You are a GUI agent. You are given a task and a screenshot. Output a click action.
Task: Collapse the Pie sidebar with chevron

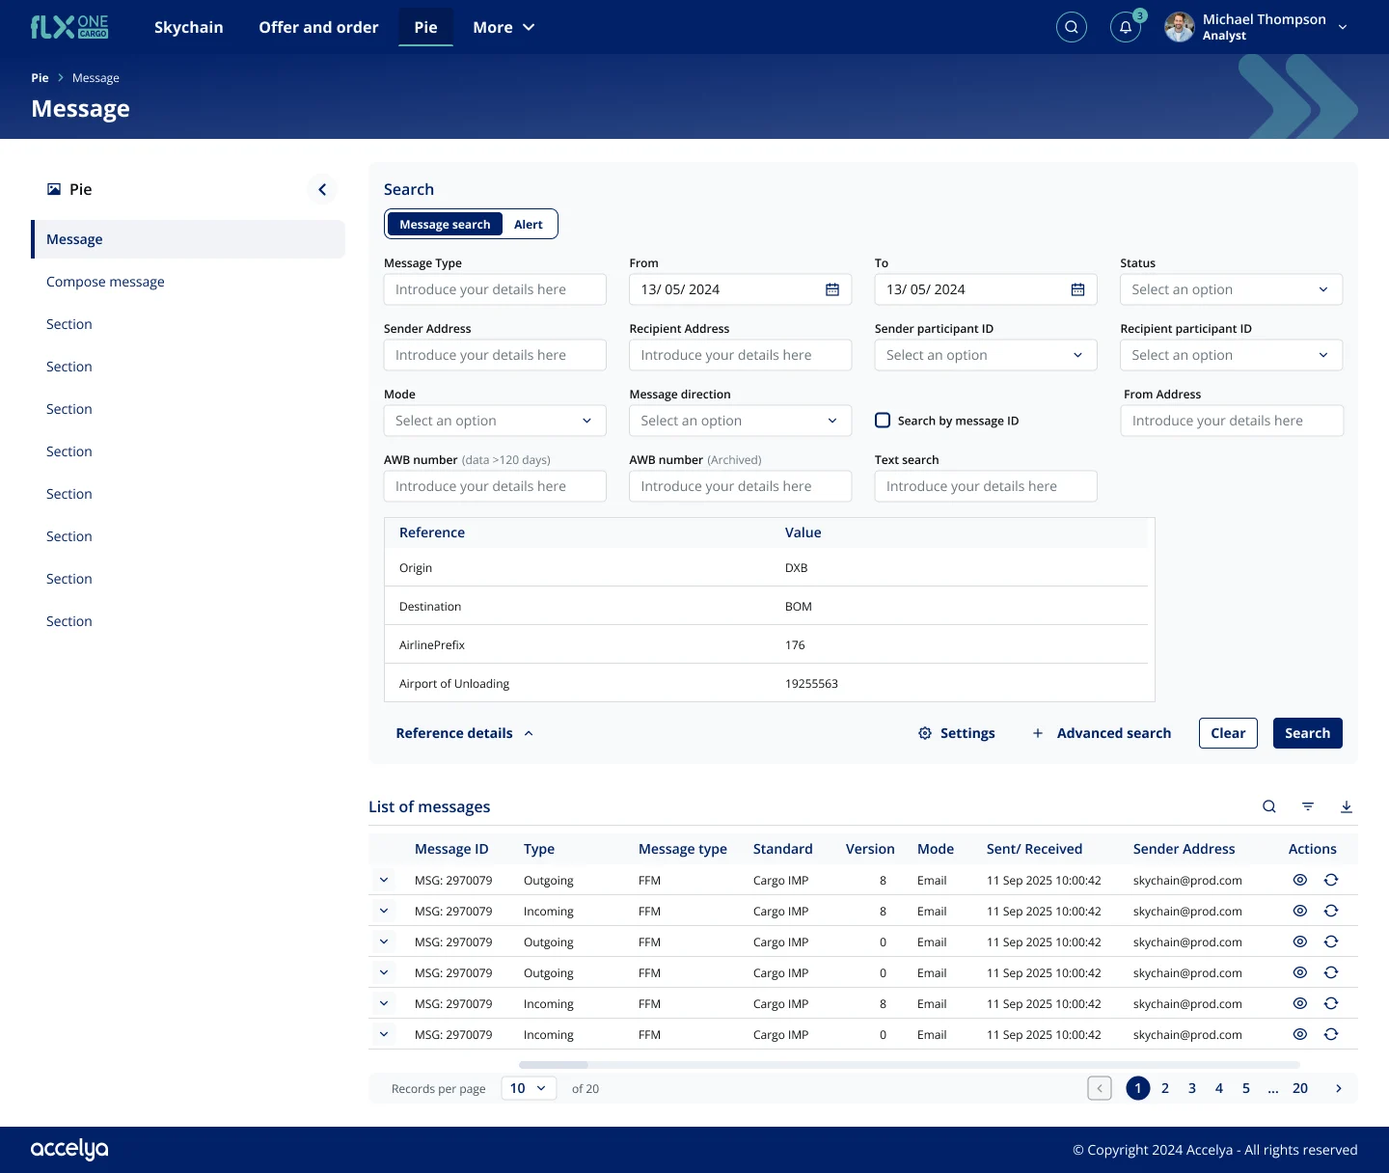[322, 189]
